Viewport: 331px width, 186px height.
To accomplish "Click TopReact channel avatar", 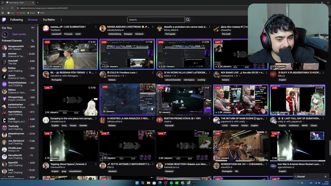I will point(46,28).
